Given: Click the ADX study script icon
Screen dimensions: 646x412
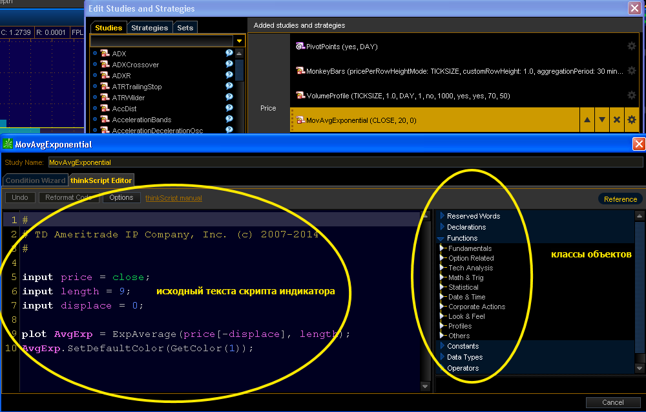Looking at the screenshot, I should (105, 53).
